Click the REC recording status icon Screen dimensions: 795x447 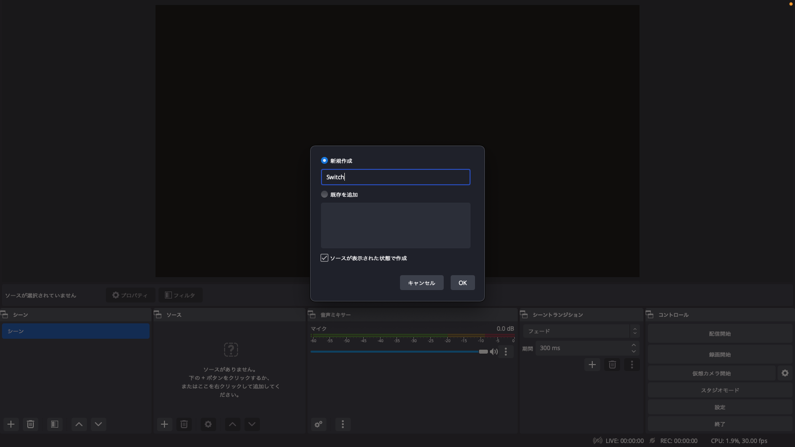tap(652, 441)
